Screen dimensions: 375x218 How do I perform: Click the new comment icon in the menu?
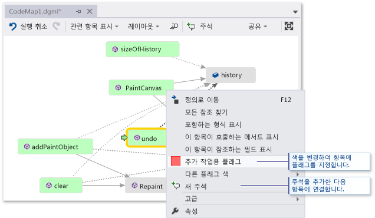click(x=176, y=186)
